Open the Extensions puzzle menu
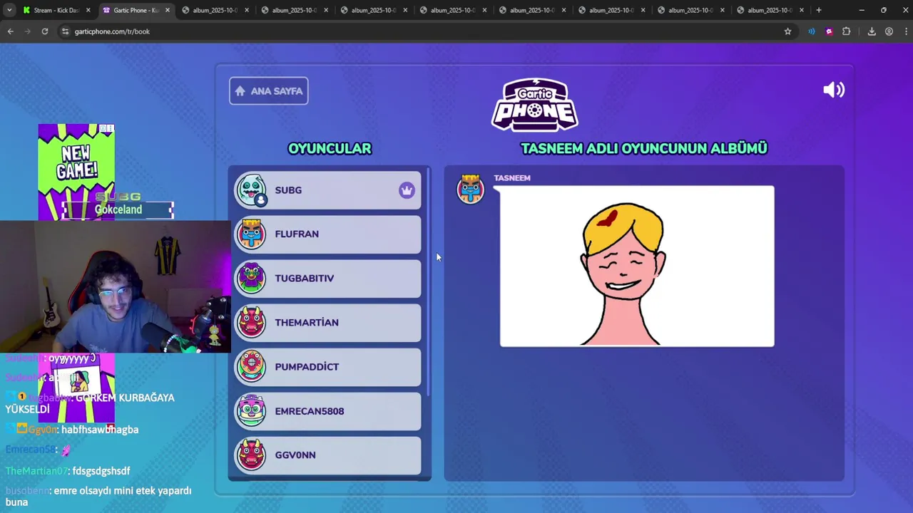 tap(847, 31)
